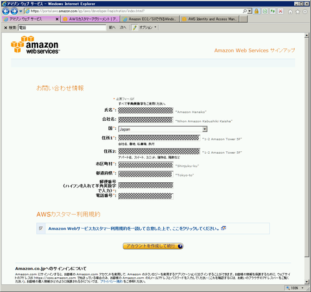Click the Amazon.co.jpへのサインインについて heading
311x292 pixels.
tap(51, 269)
